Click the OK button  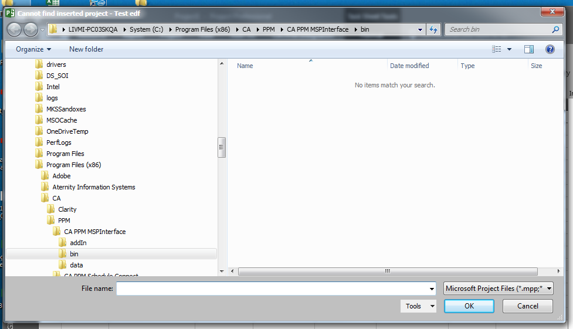[x=469, y=306]
